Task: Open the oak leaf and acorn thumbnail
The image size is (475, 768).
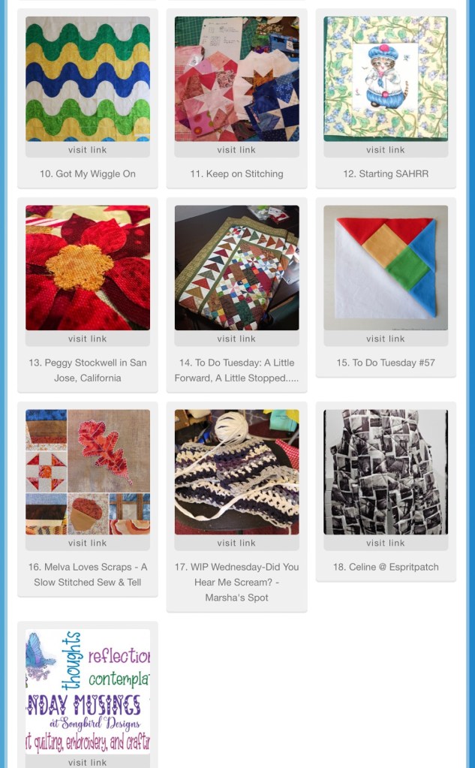Action: [x=88, y=471]
